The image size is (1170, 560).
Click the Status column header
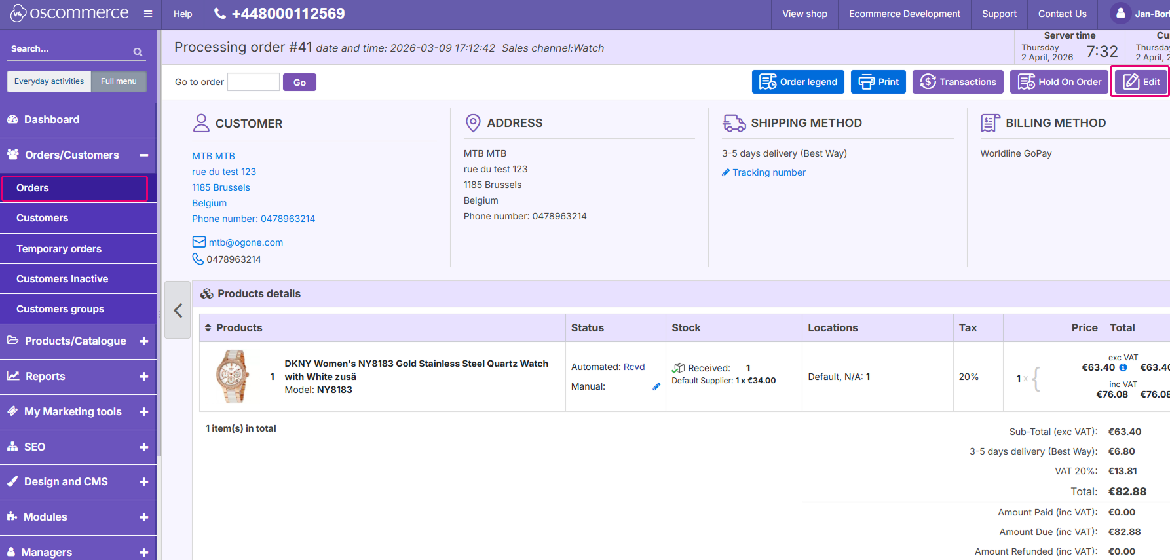(x=588, y=327)
